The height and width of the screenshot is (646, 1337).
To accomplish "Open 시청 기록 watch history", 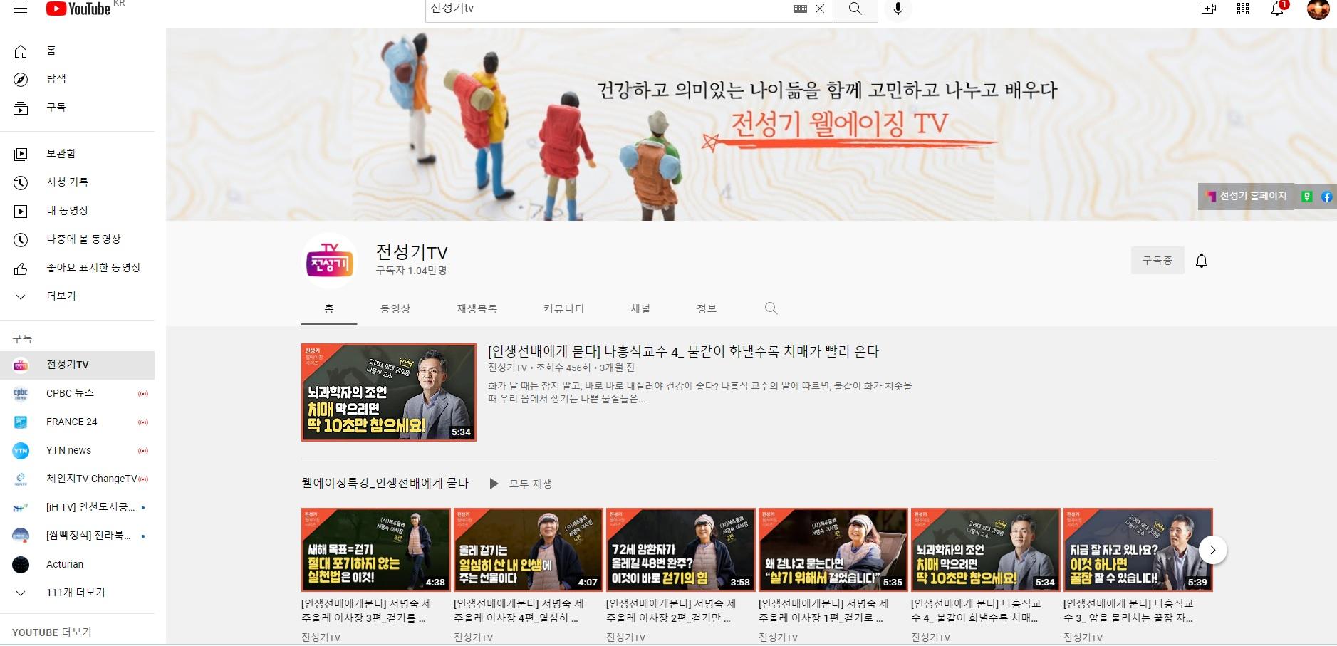I will point(77,182).
